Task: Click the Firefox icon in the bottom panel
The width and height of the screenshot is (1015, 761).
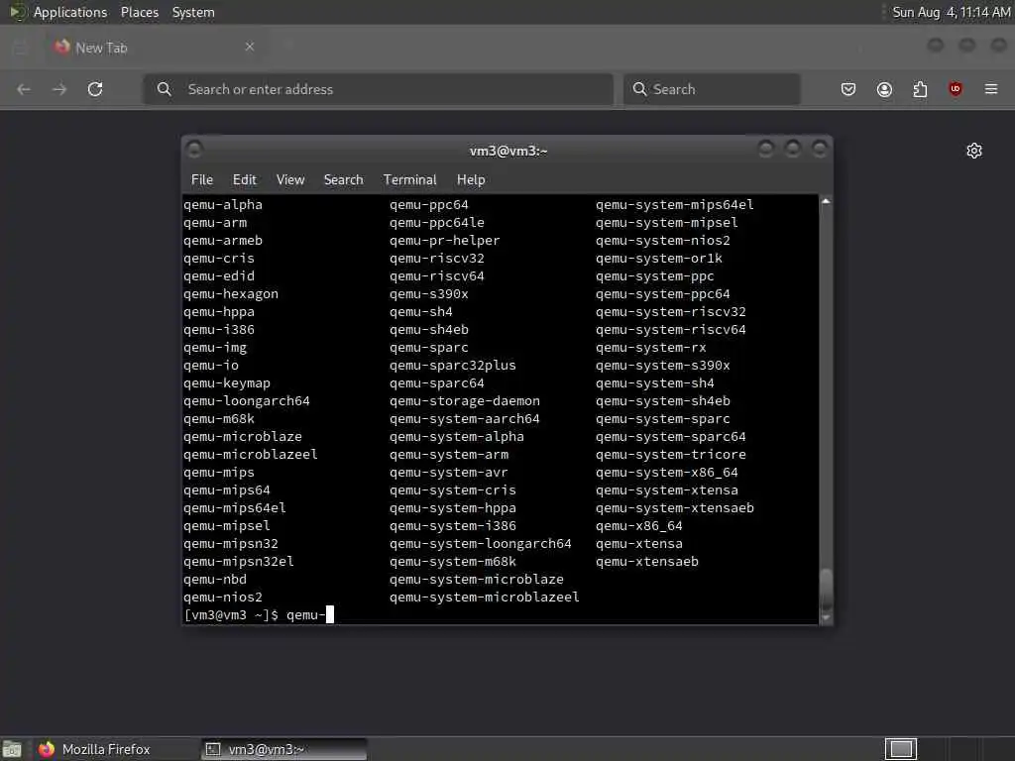Action: [47, 749]
